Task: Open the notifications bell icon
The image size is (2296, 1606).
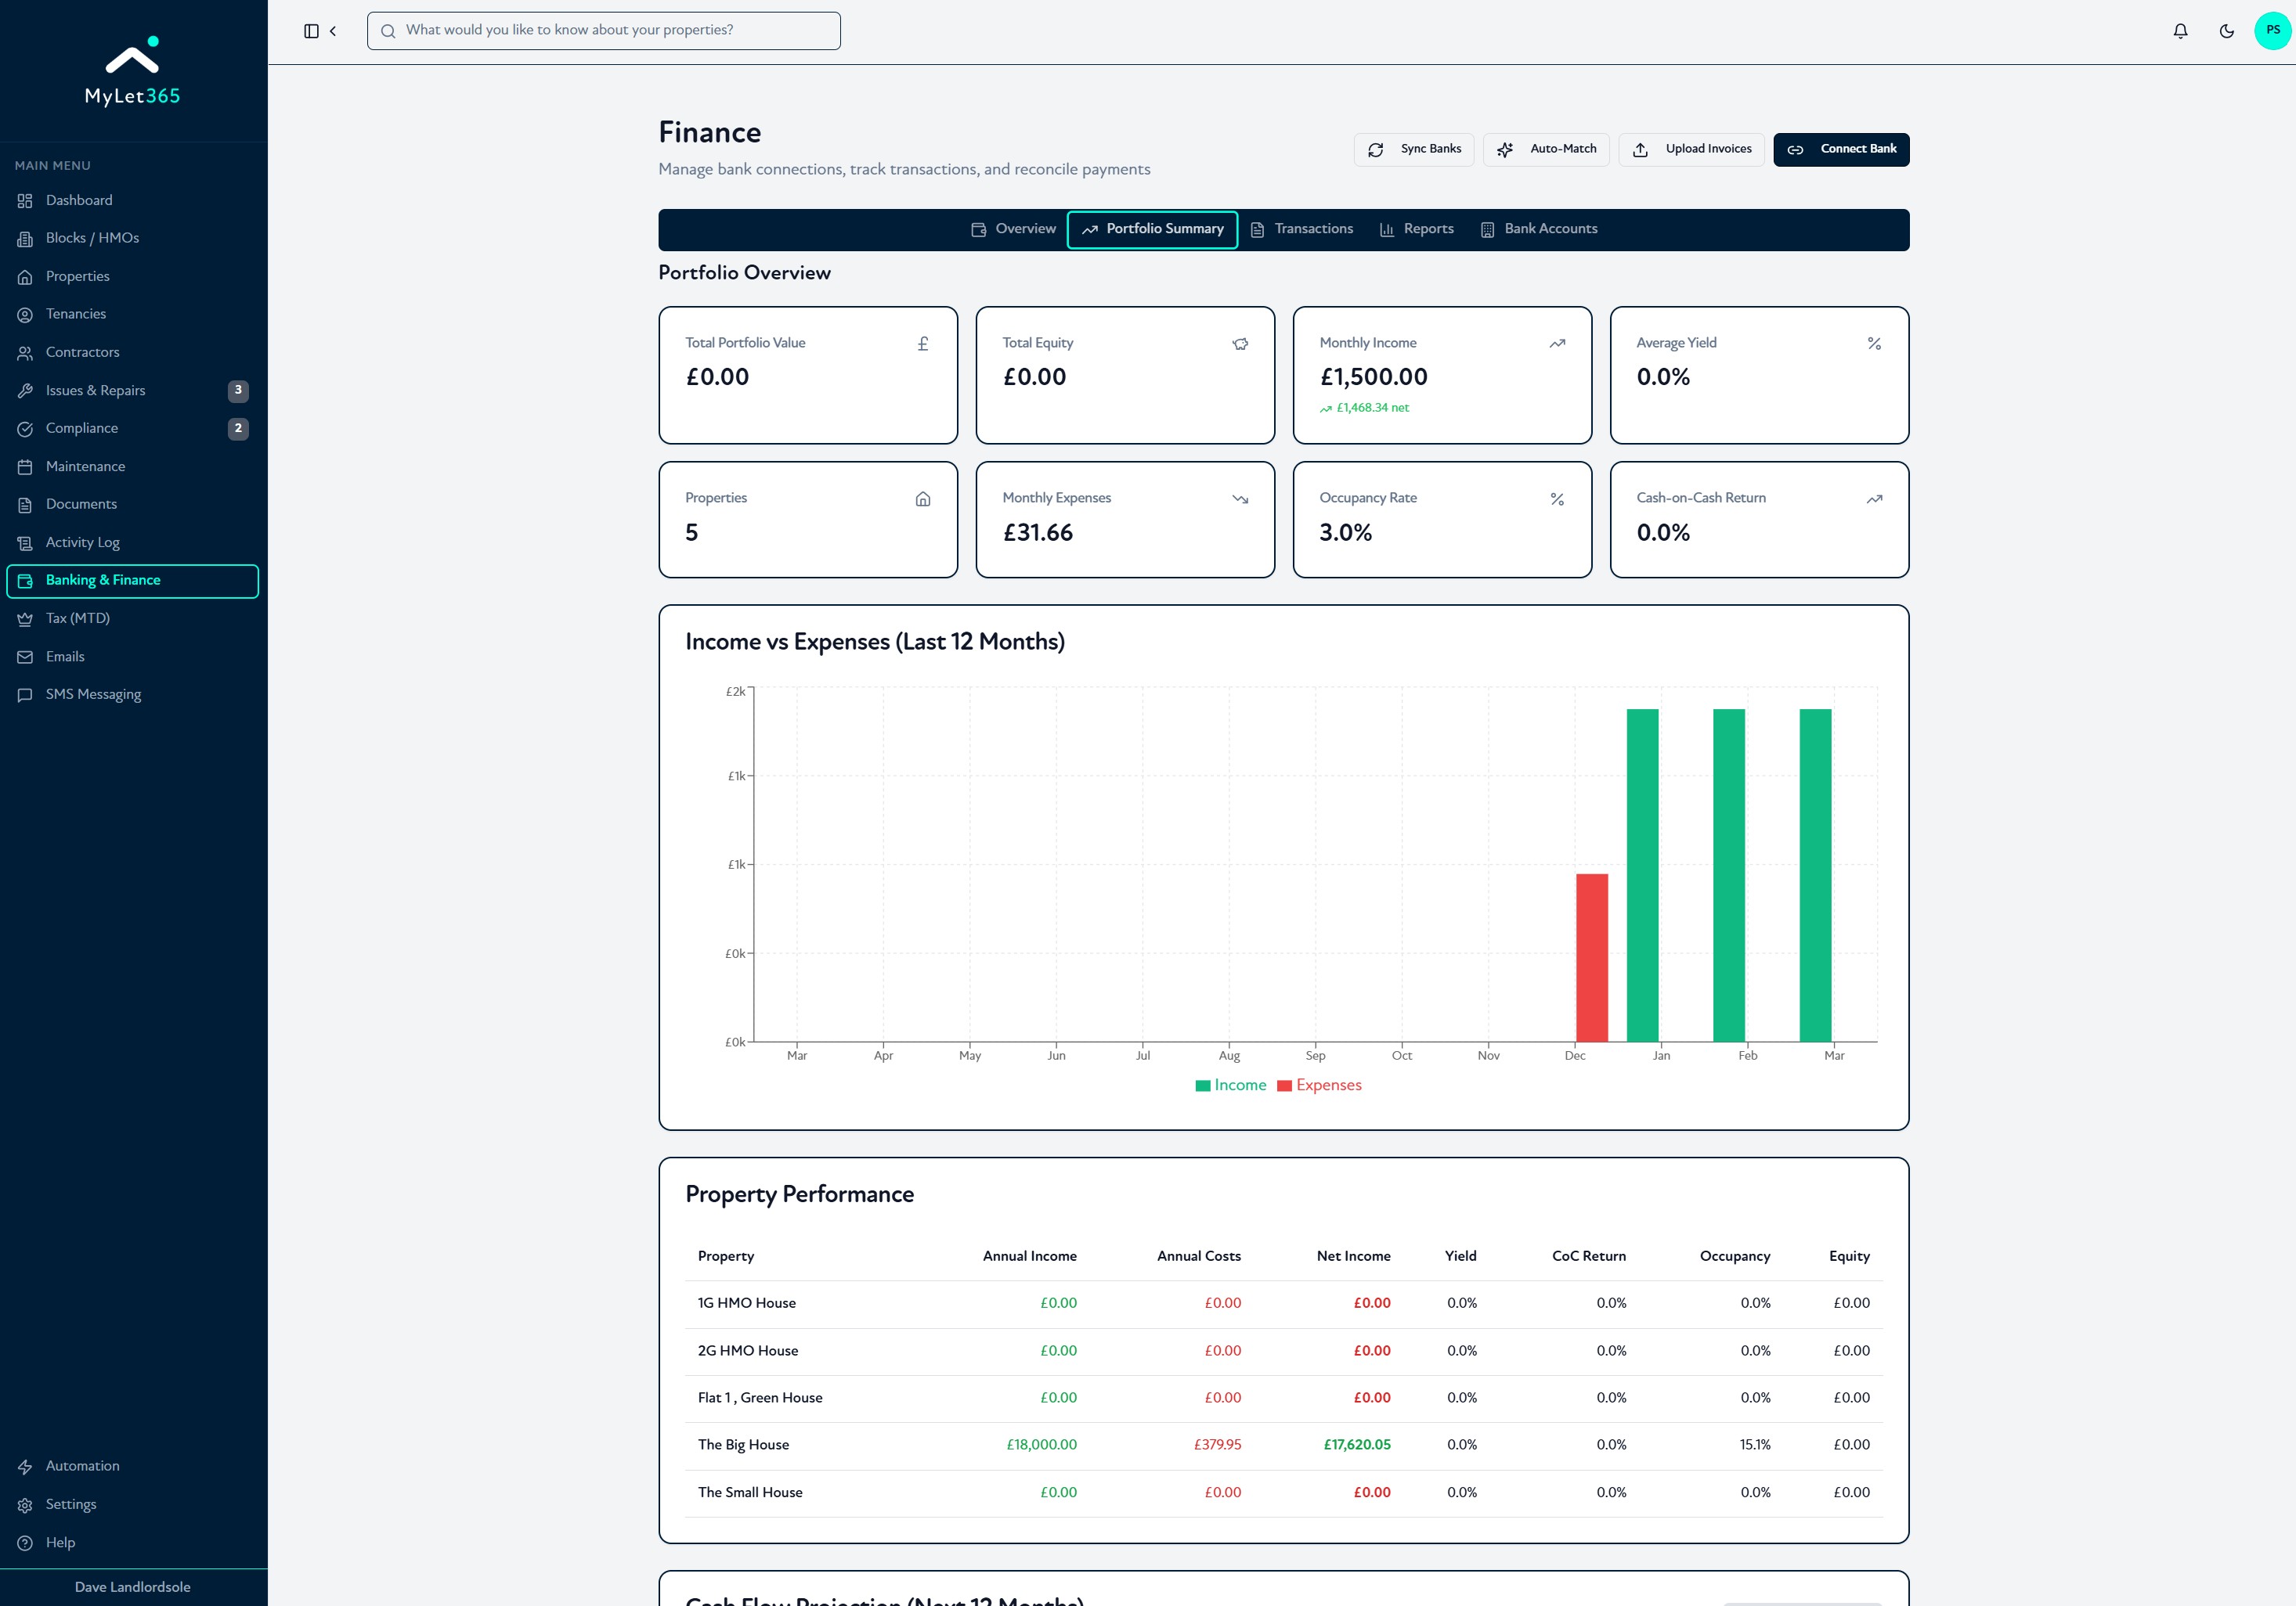Action: [2180, 31]
